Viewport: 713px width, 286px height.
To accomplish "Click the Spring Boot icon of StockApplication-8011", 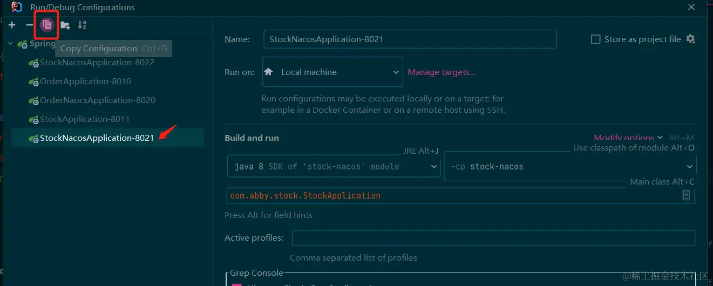I will click(x=33, y=119).
